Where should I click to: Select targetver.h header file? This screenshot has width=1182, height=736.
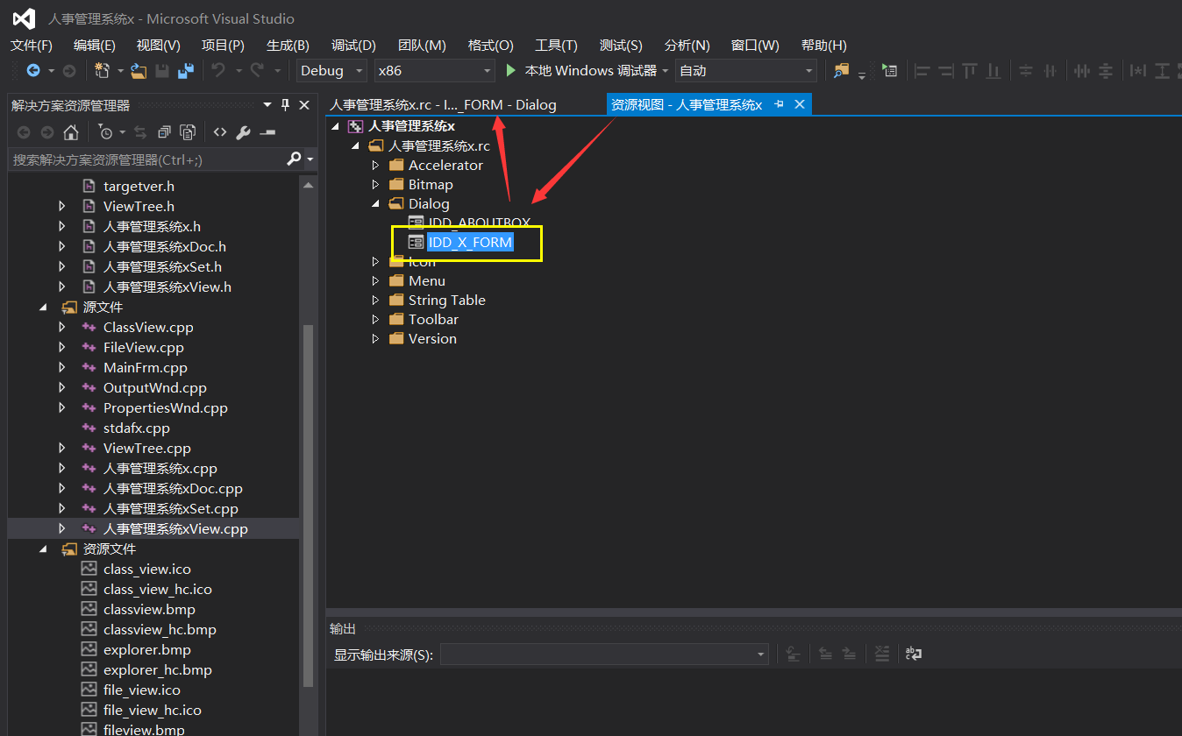point(139,186)
